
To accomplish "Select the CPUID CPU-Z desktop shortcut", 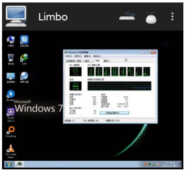I will point(11,115).
